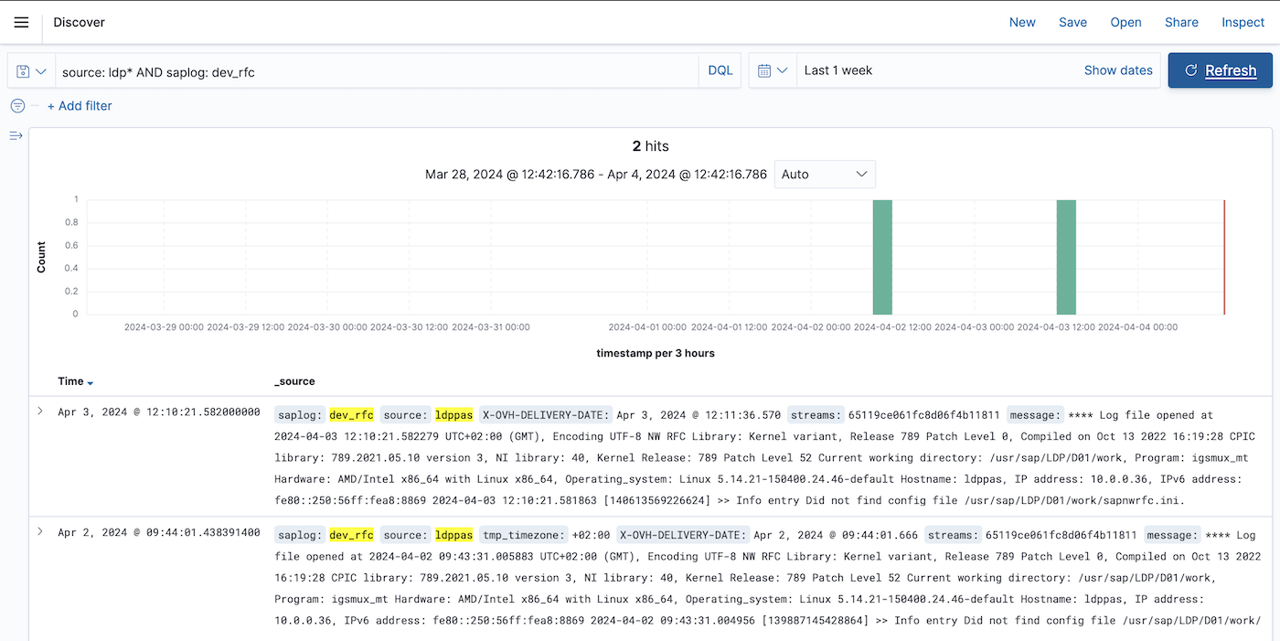Screen dimensions: 1280x641
Task: Open the Auto interval dropdown
Action: pyautogui.click(x=824, y=174)
